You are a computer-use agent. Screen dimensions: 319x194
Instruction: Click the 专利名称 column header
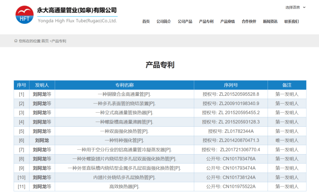124,85
